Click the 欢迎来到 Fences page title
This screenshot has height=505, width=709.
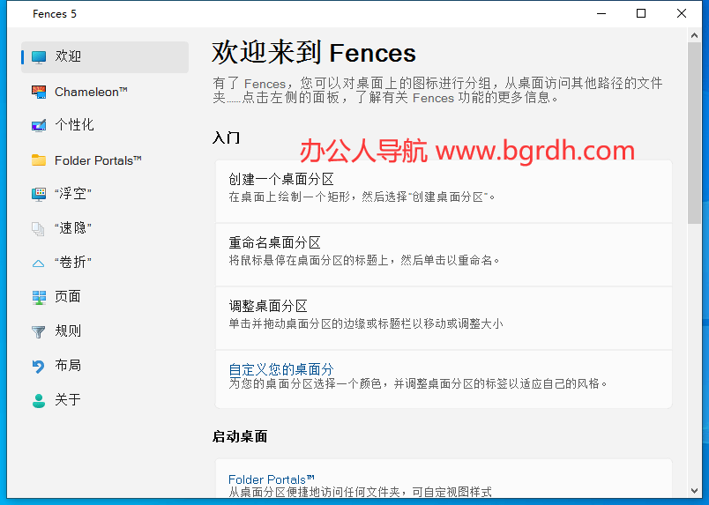point(314,53)
